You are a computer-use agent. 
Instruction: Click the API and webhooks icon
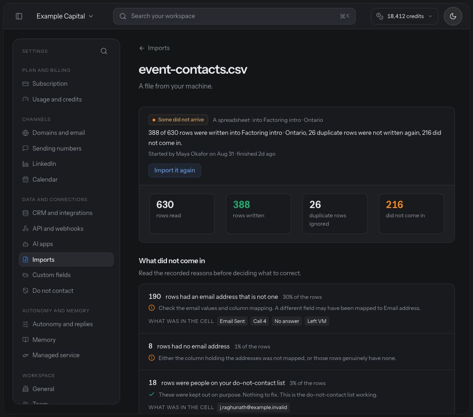point(26,229)
